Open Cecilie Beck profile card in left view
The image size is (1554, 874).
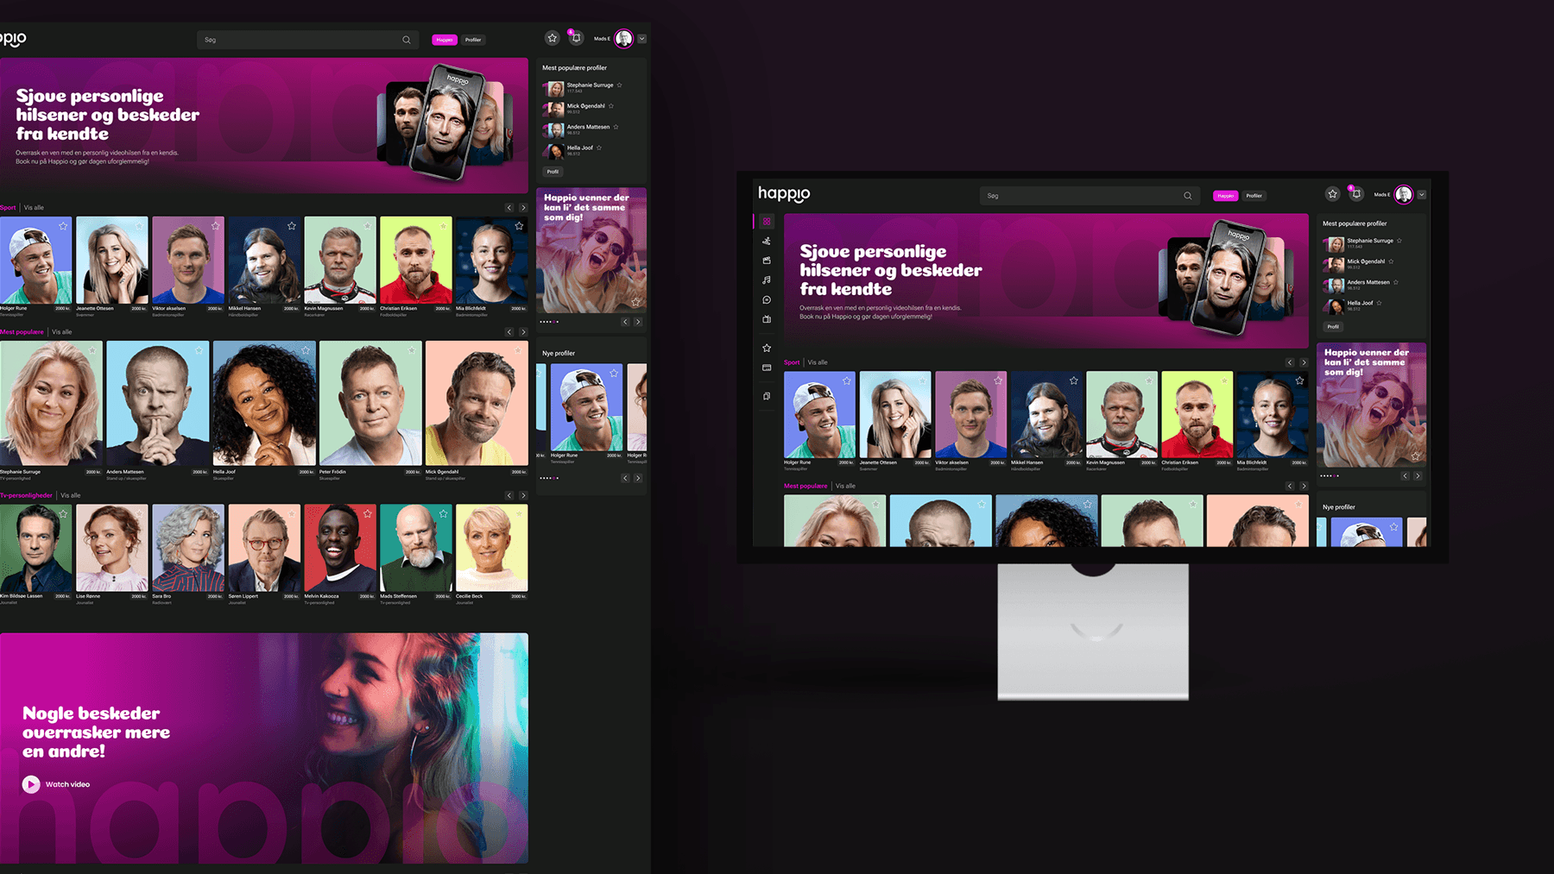(492, 554)
